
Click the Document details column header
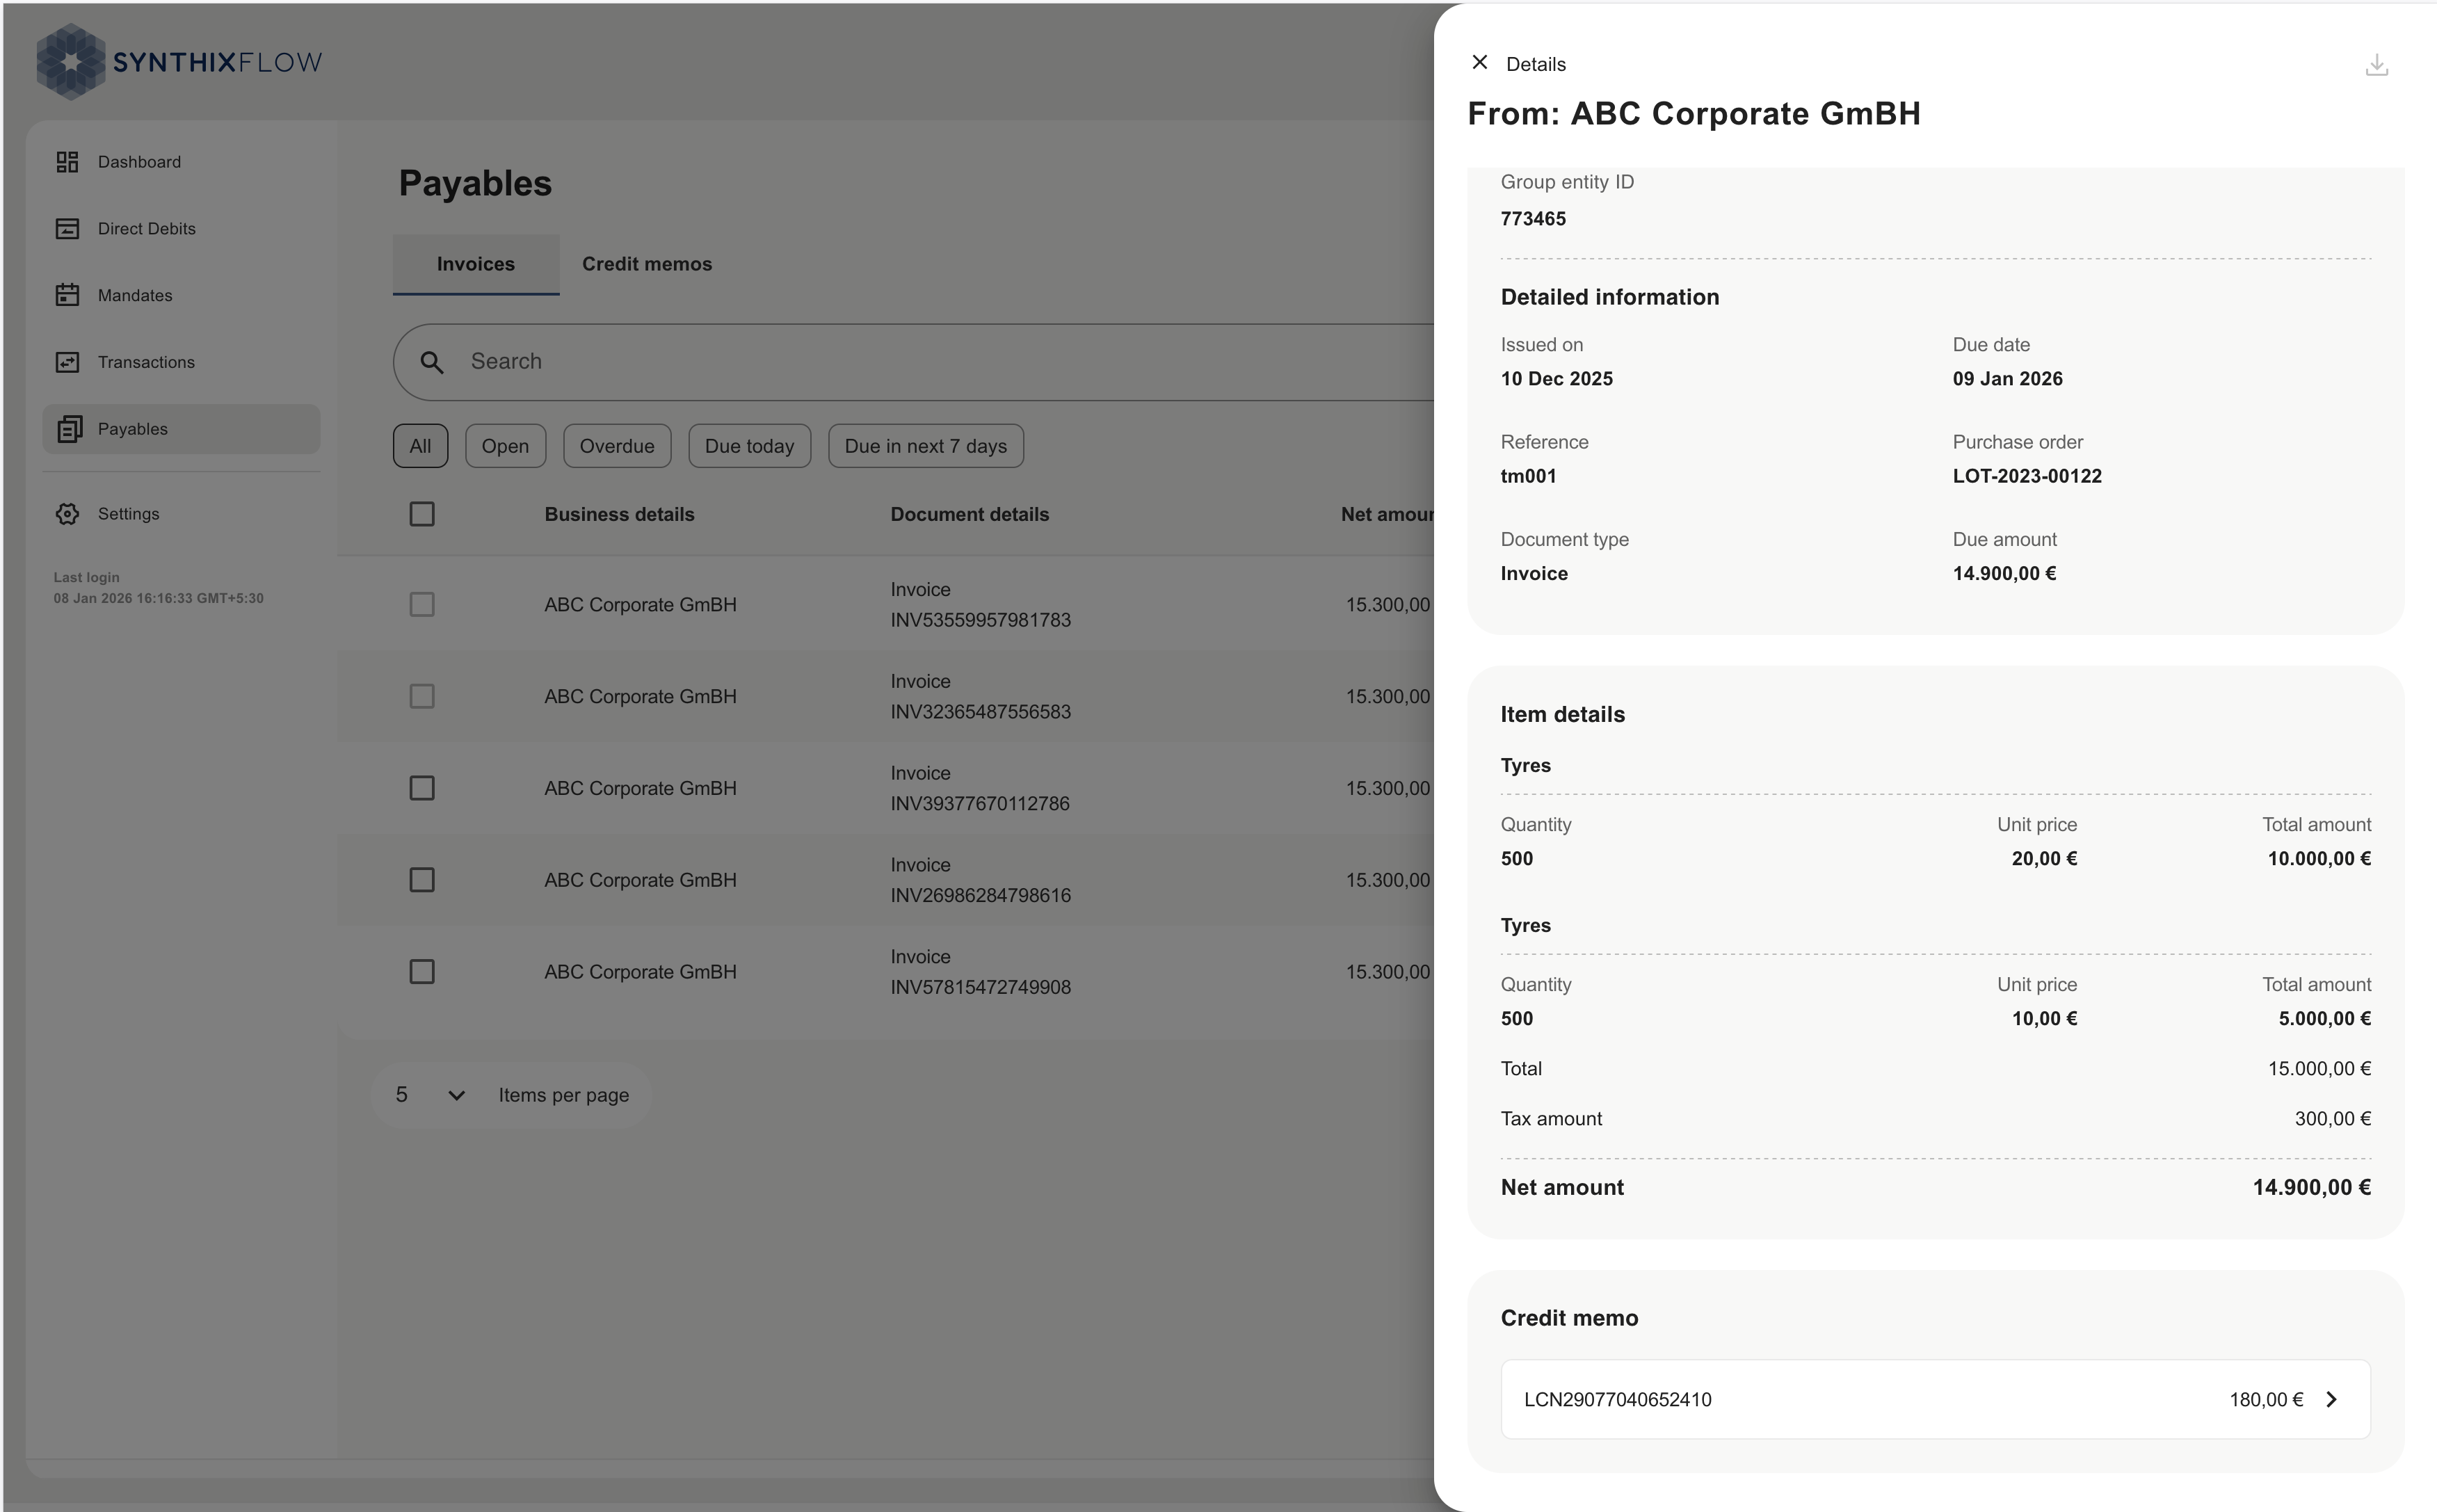click(969, 514)
